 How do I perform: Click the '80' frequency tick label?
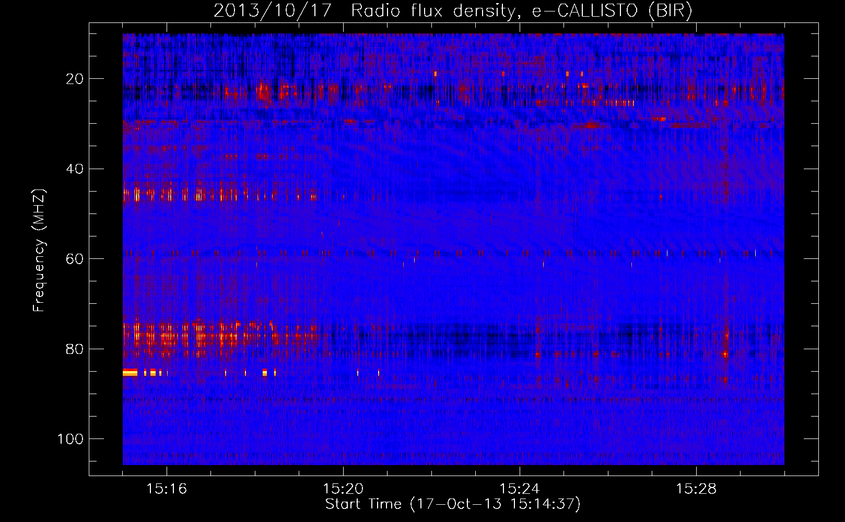pyautogui.click(x=75, y=349)
